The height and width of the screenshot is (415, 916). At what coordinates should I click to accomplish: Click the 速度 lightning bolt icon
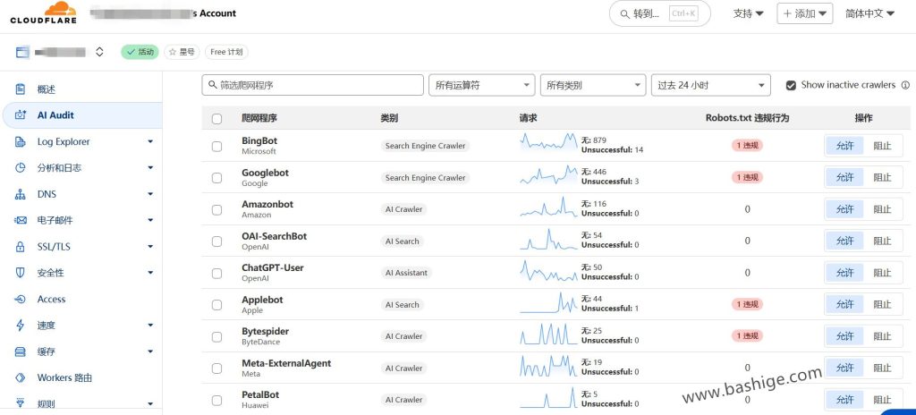click(x=21, y=325)
